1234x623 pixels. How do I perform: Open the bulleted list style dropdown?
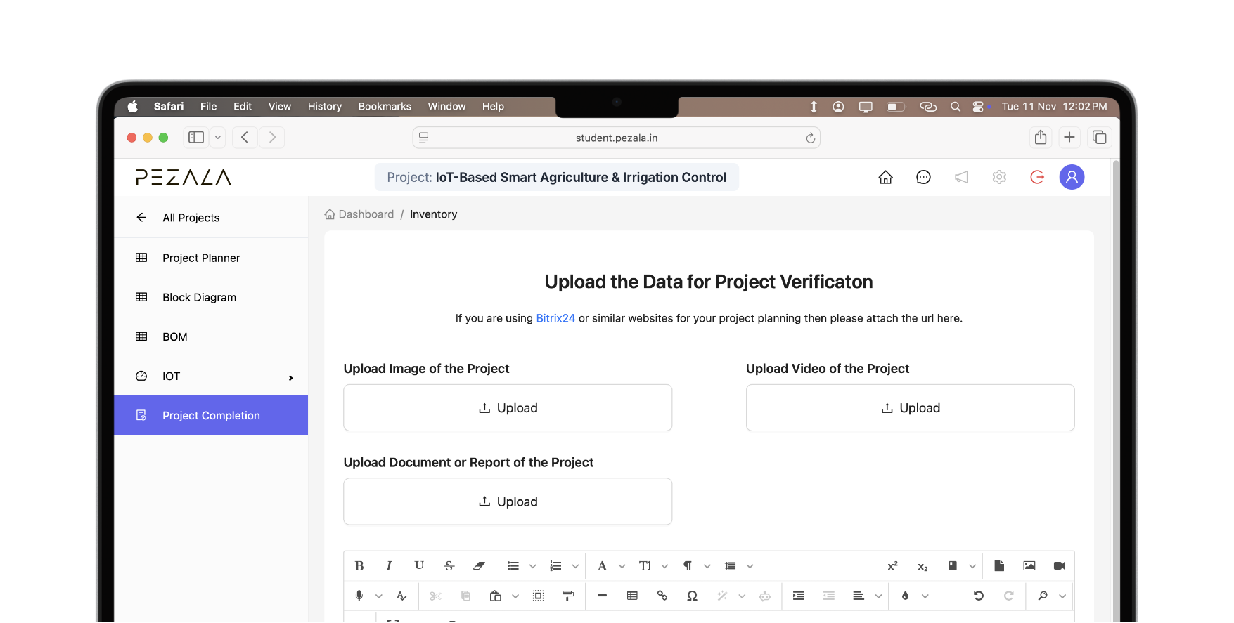(x=532, y=566)
